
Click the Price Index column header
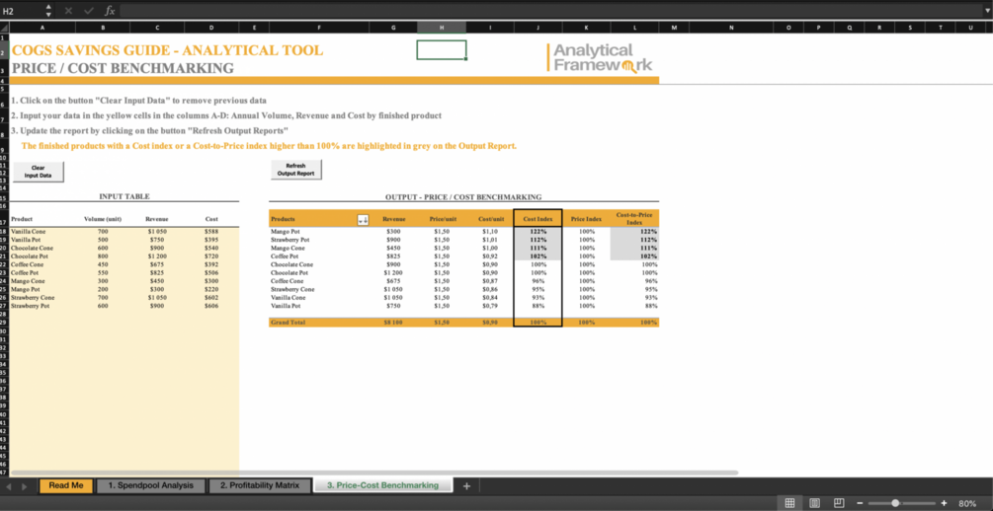[586, 219]
